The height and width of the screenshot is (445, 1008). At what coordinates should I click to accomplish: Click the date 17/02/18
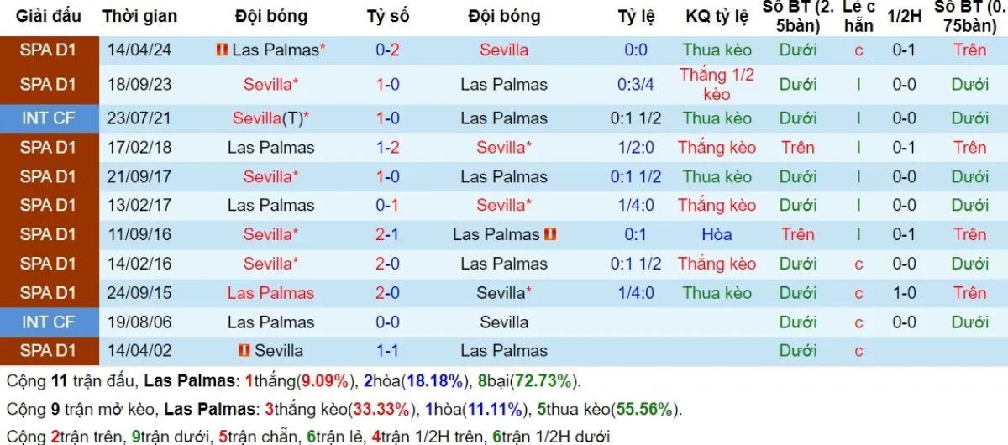(139, 148)
